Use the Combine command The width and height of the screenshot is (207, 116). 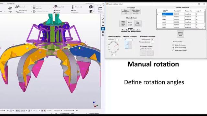point(75,13)
